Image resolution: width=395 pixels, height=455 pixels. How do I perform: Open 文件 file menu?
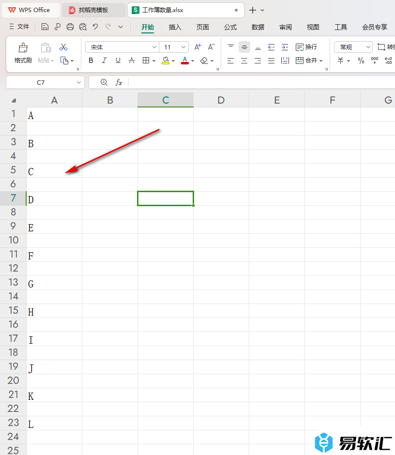click(x=19, y=27)
